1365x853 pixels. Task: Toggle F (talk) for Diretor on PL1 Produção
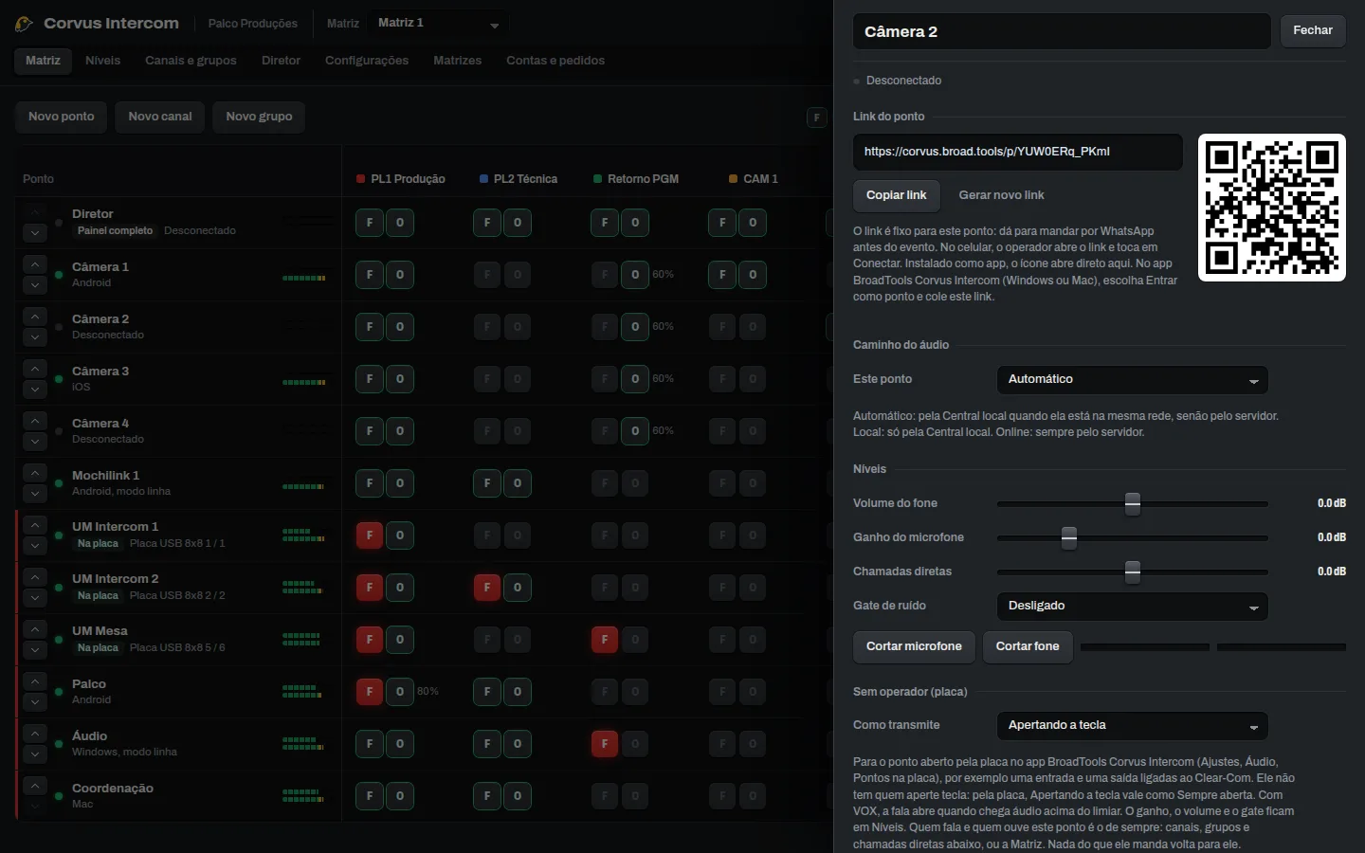coord(370,223)
